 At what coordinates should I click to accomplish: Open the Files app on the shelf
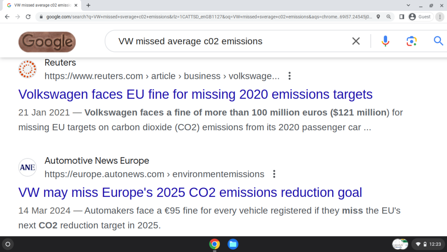pos(233,244)
